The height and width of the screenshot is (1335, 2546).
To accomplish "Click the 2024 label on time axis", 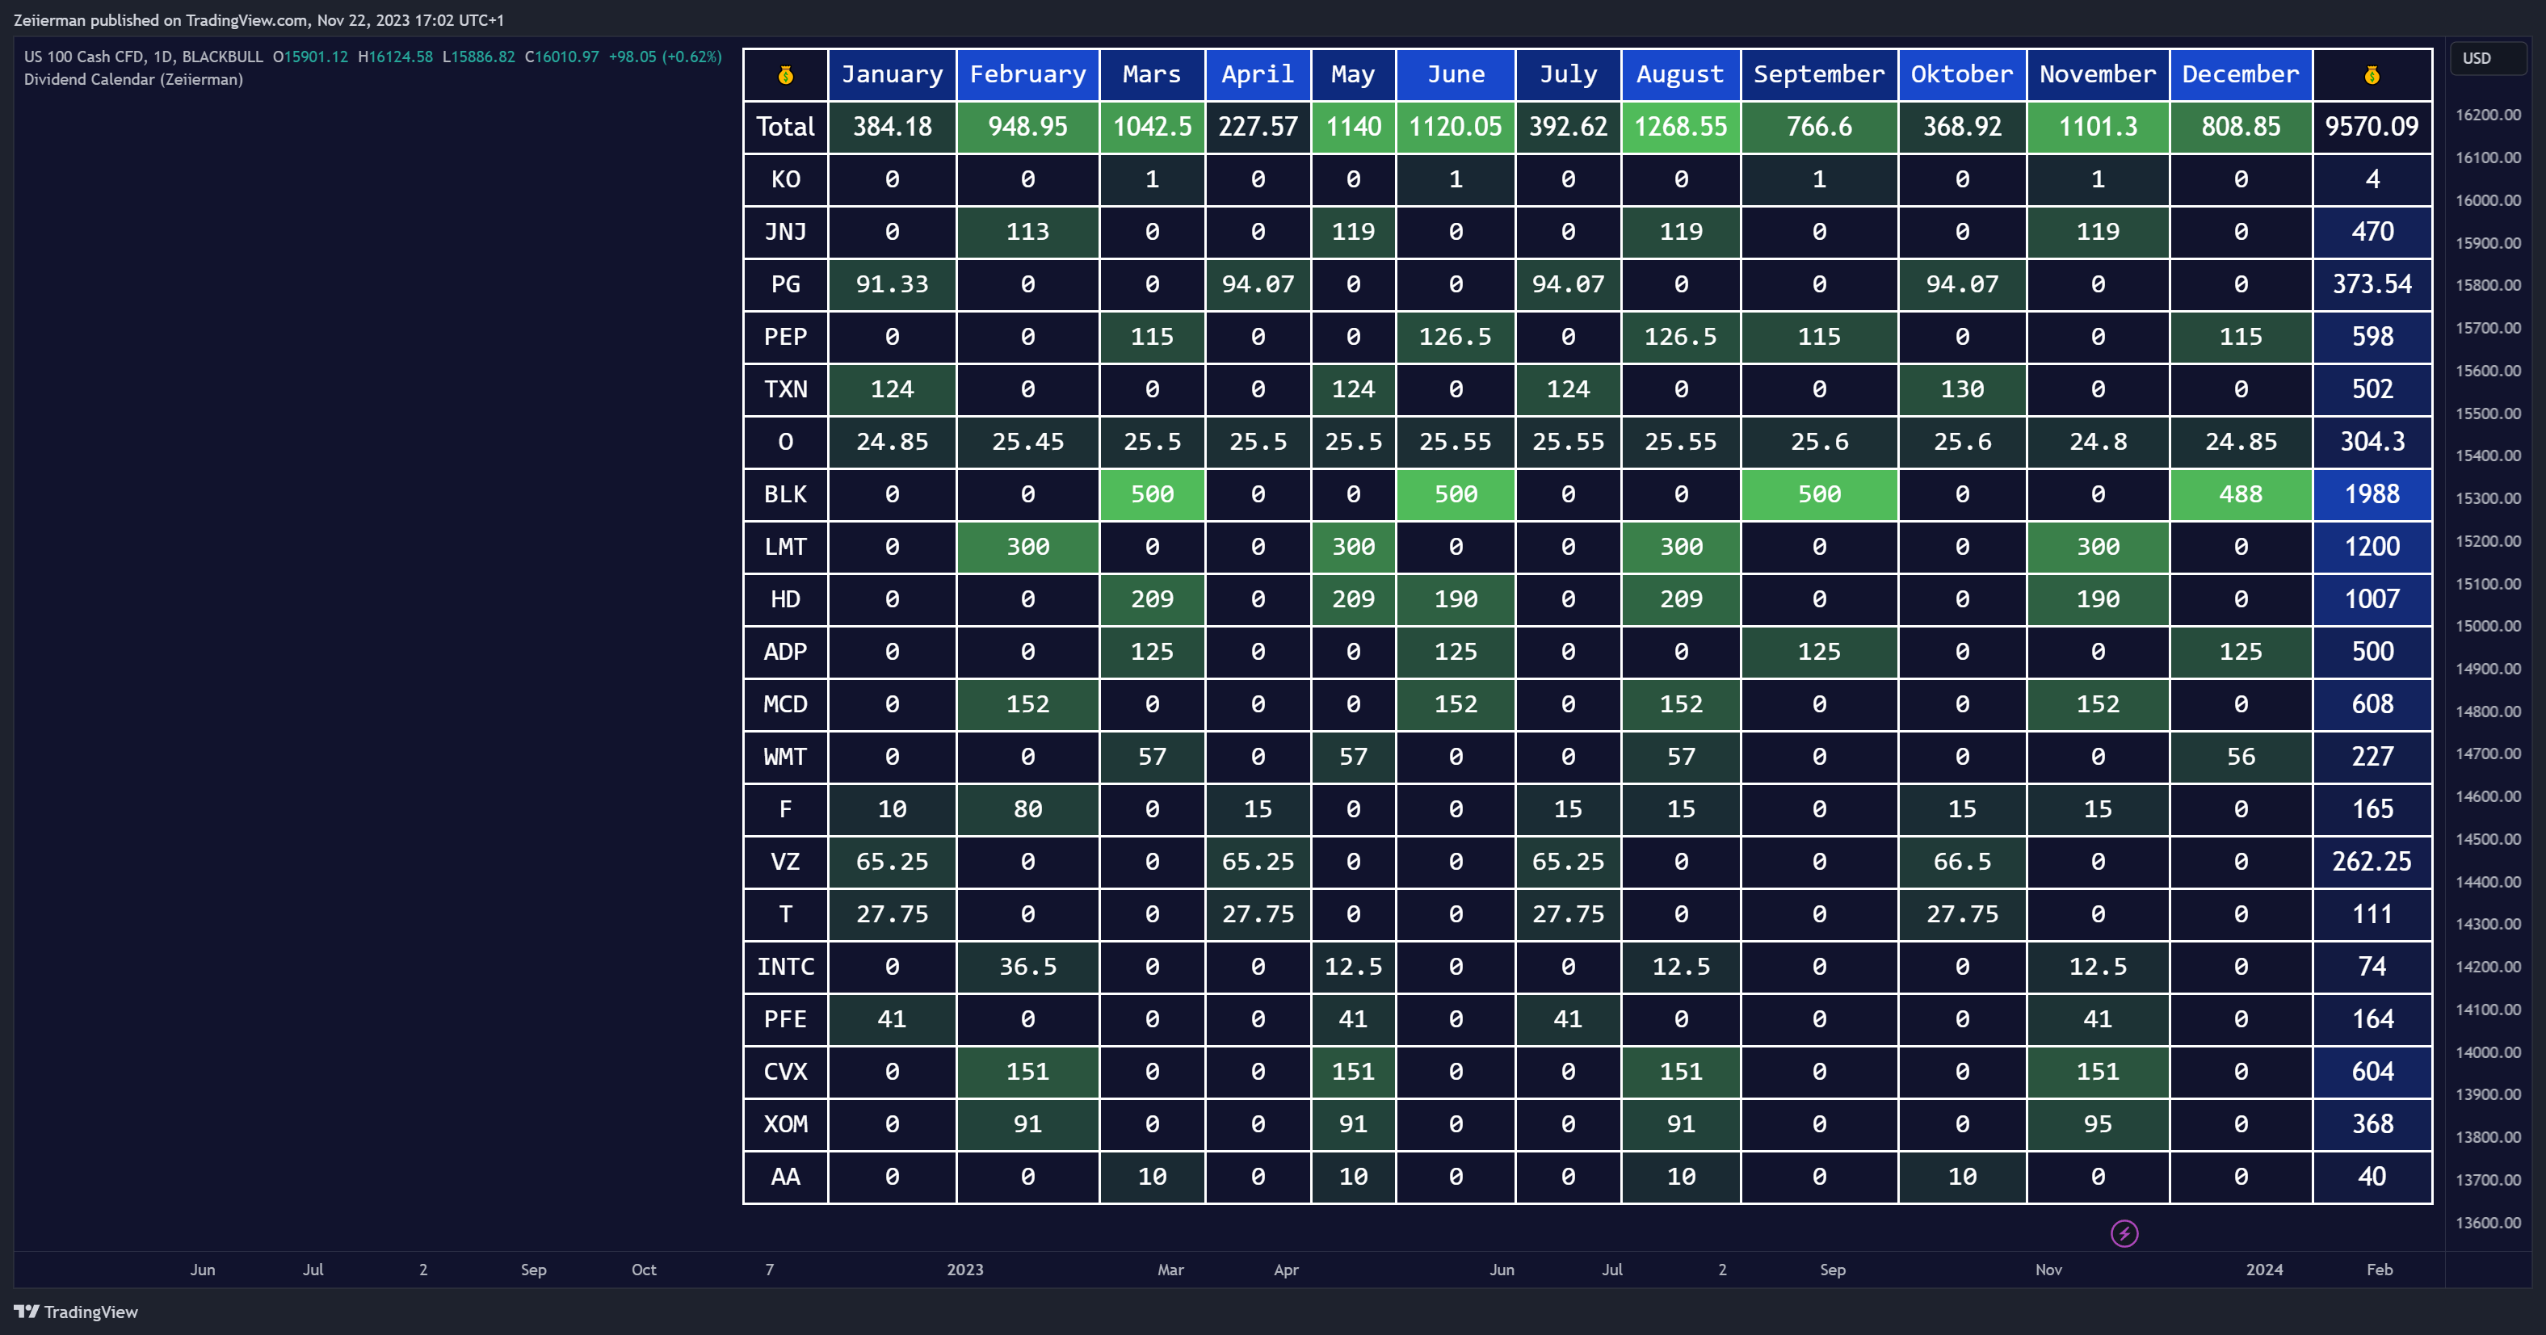I will 2264,1270.
